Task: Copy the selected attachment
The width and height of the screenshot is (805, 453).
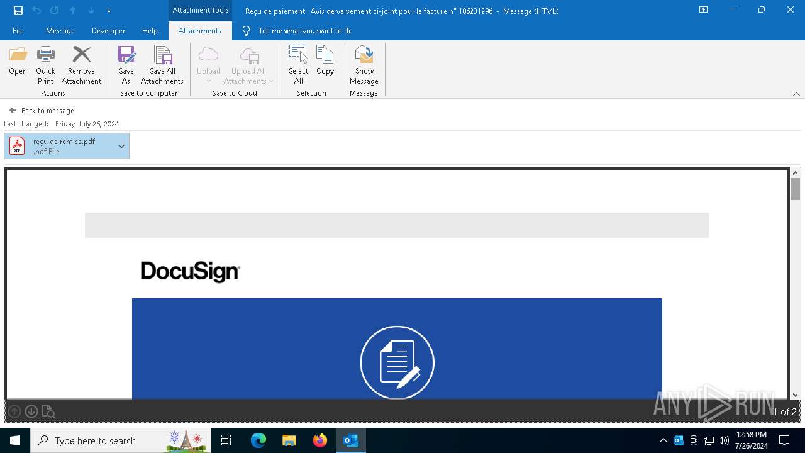Action: [x=325, y=61]
